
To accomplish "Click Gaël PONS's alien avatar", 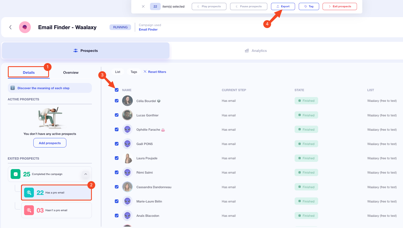I will (127, 144).
